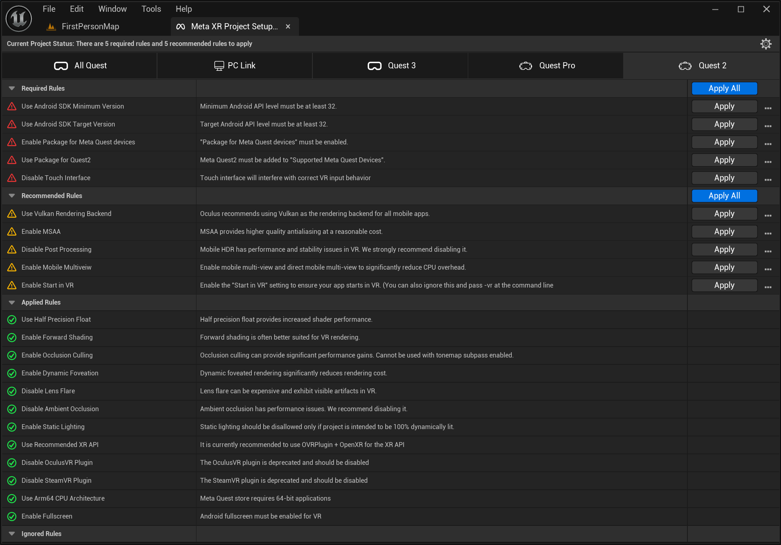Click the warning icon beside Use Android SDK Minimum Version

tap(11, 106)
